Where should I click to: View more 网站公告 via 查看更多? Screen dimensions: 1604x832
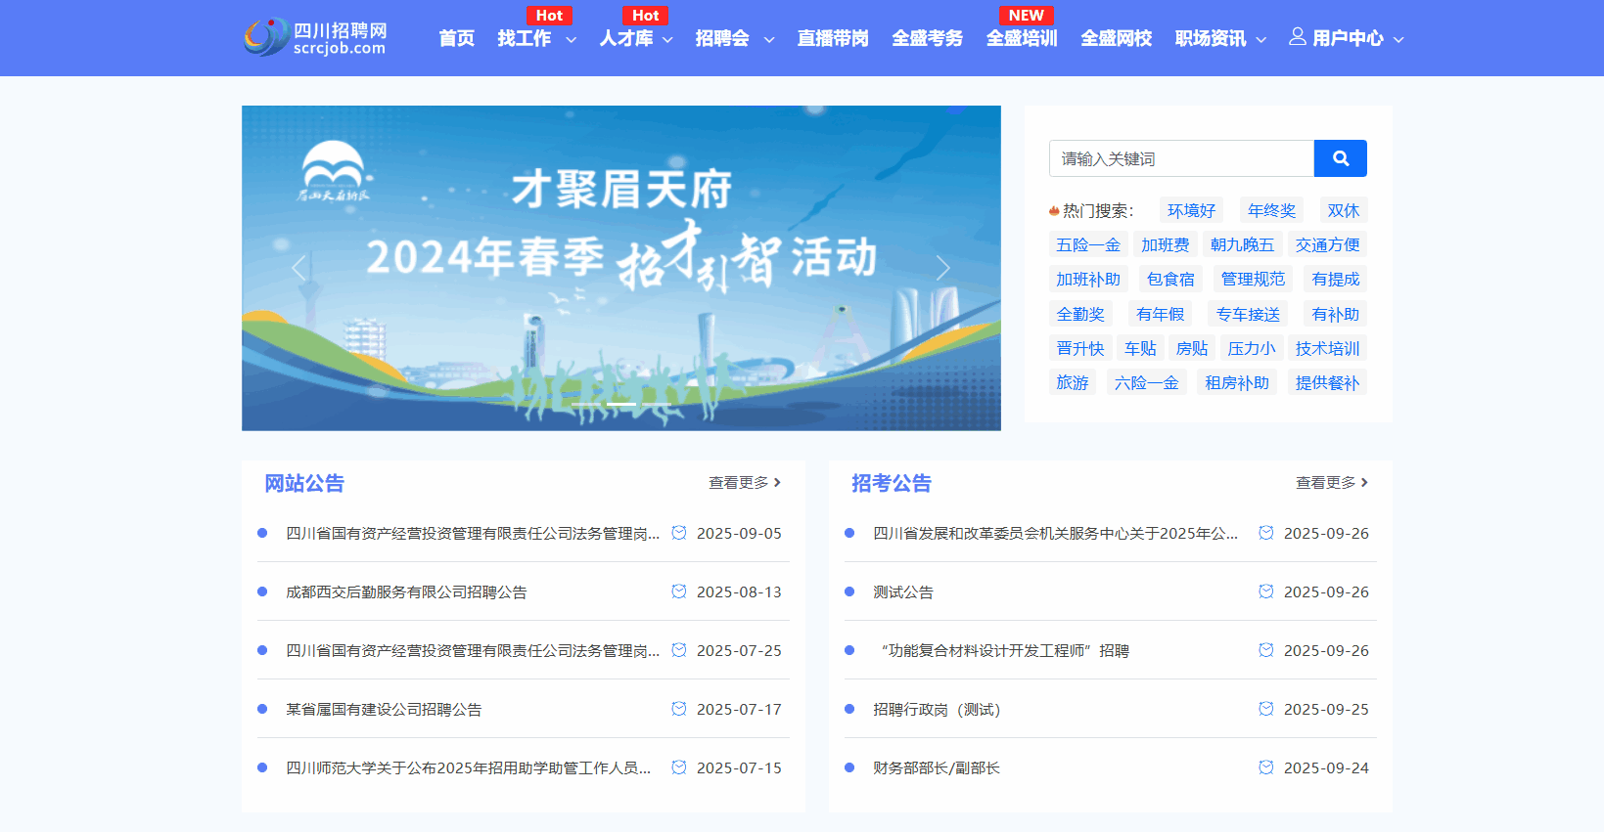pos(744,483)
